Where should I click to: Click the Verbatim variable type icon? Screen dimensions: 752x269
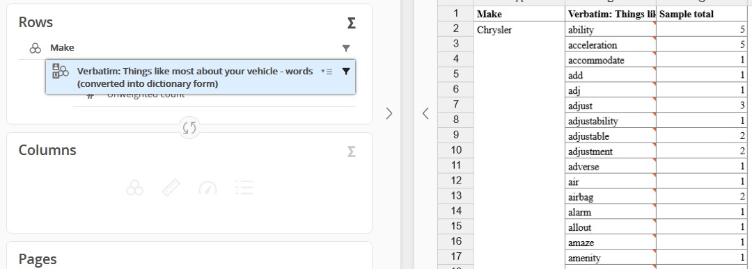(60, 71)
